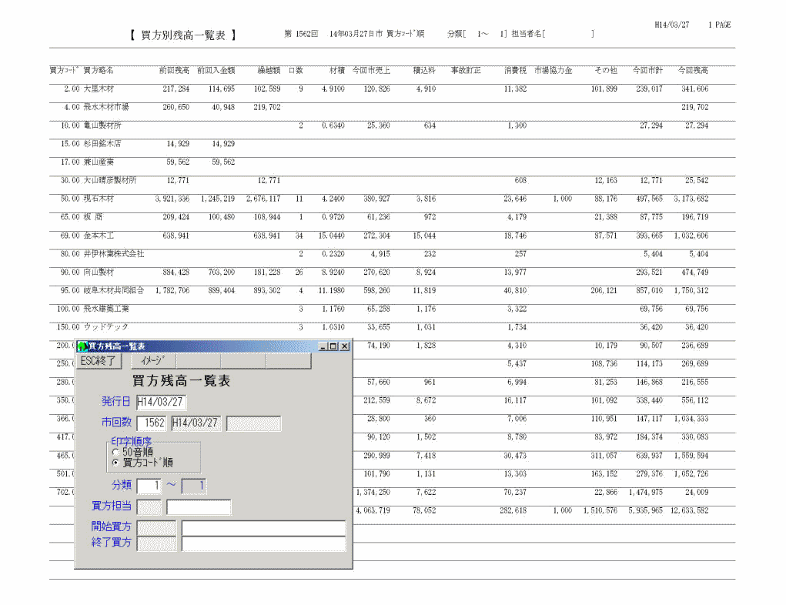Click H14/03/27 date in report top right
The width and height of the screenshot is (786, 605).
pyautogui.click(x=672, y=25)
